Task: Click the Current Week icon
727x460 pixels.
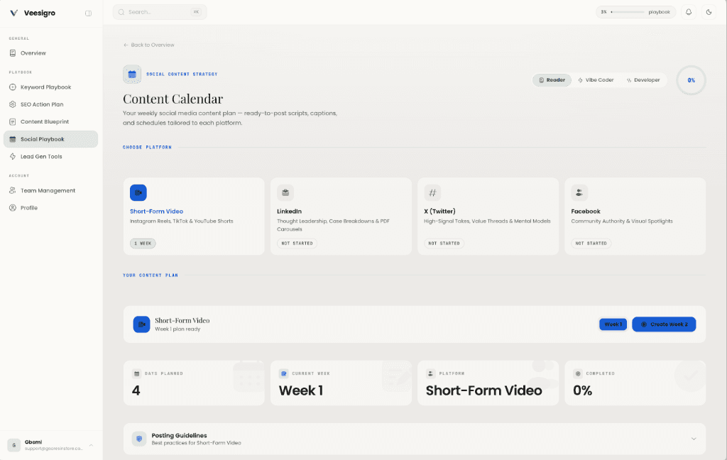Action: point(283,373)
